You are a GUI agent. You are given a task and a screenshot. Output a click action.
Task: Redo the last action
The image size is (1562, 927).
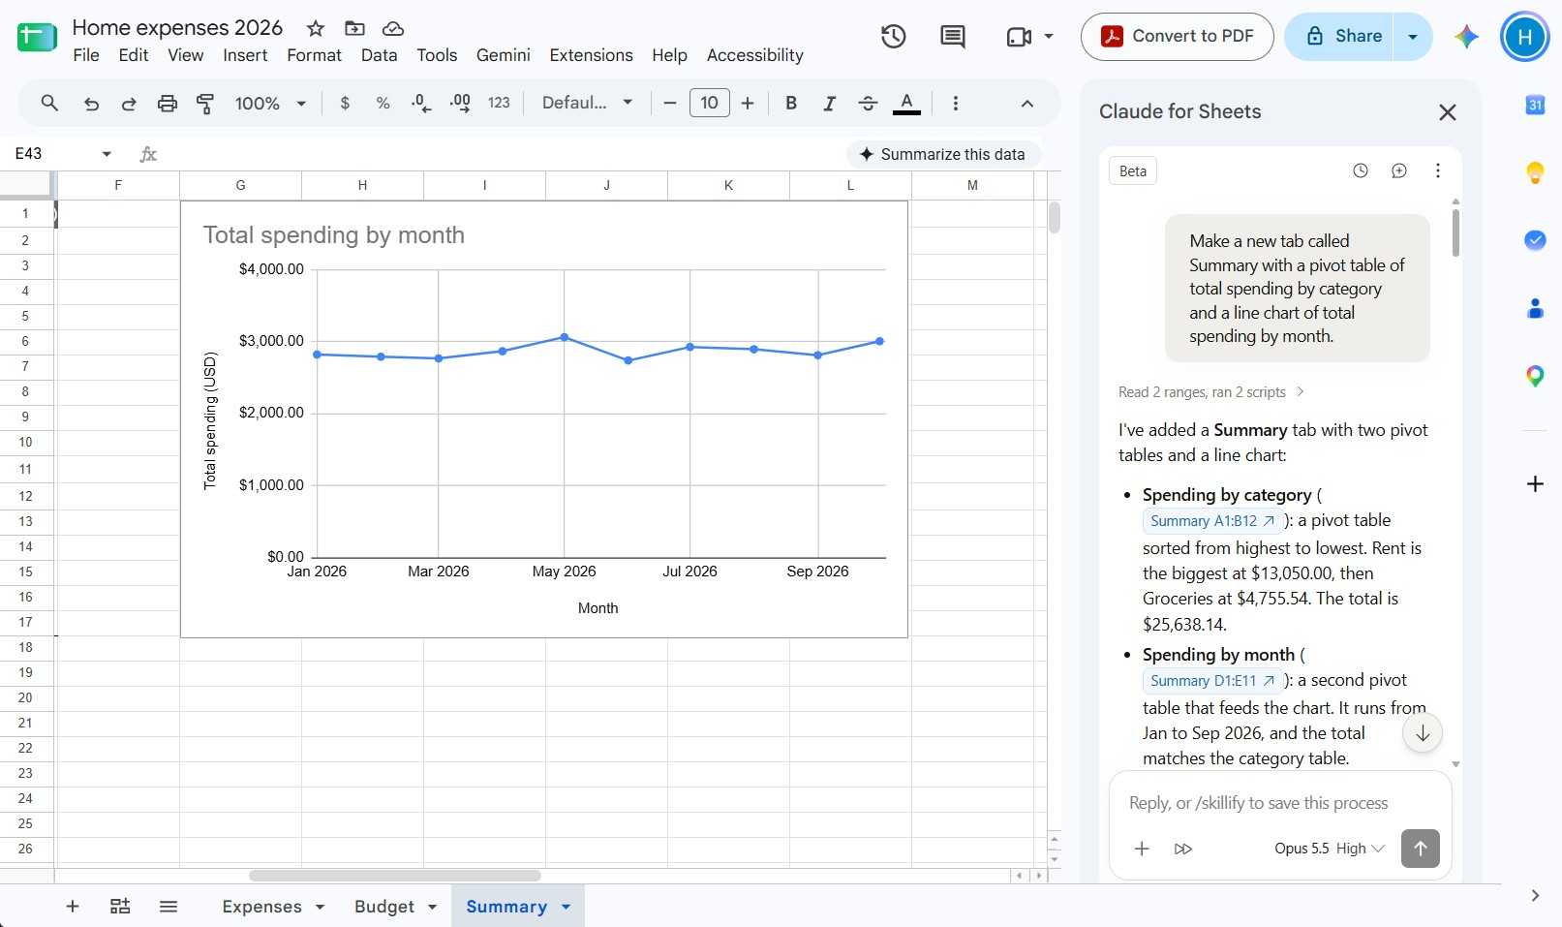129,103
